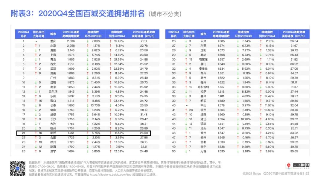323x181 pixels.
Task: Select the city cell '大连'
Action: (53, 124)
